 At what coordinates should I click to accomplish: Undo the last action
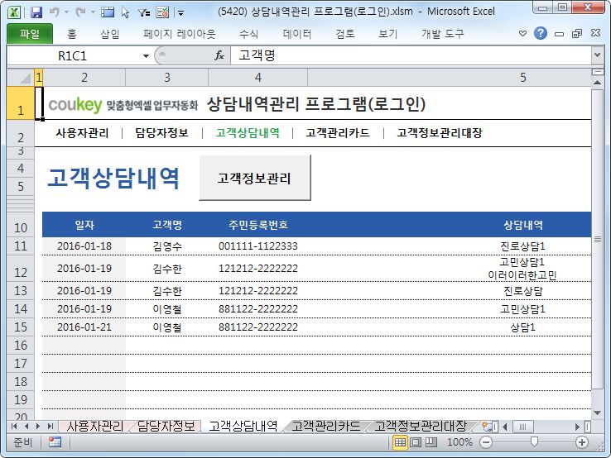tap(55, 12)
